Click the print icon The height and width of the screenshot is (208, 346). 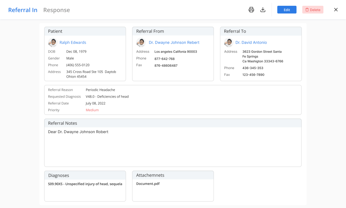[251, 10]
